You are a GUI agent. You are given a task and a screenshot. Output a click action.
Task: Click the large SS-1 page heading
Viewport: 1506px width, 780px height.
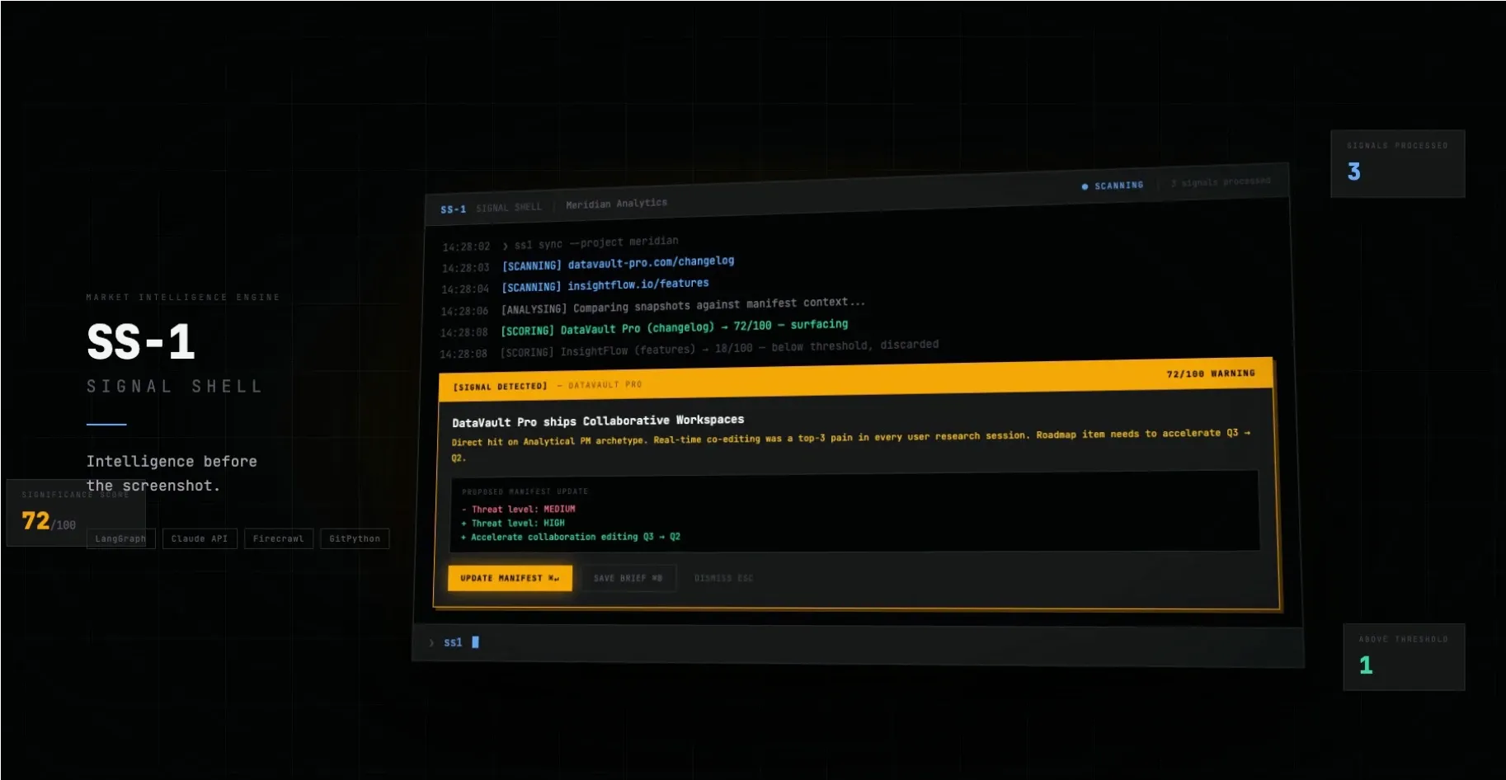(141, 341)
